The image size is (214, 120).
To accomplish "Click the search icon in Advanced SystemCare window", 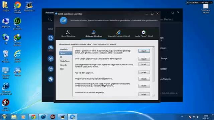I will pos(50,19).
